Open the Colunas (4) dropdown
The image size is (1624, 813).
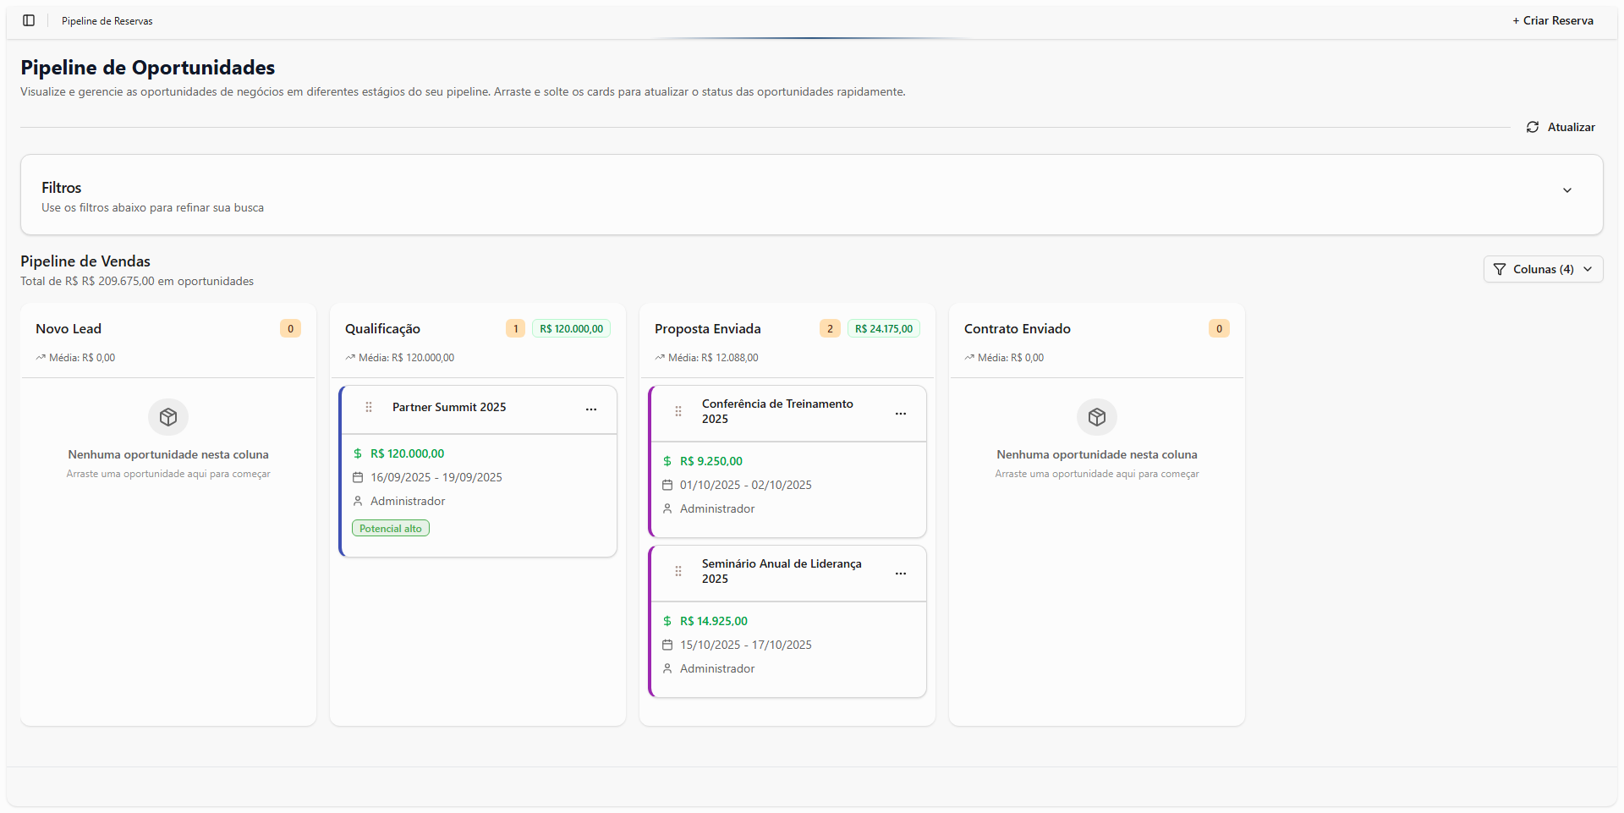point(1542,269)
